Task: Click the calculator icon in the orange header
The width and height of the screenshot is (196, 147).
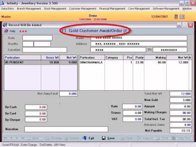Action: (x=176, y=17)
